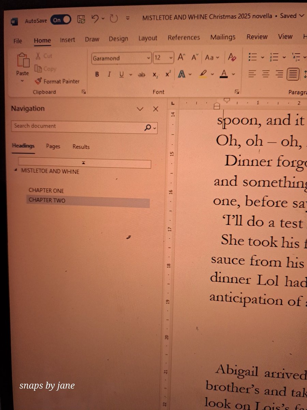The width and height of the screenshot is (307, 410).
Task: Open the Review ribbon tab
Action: point(257,37)
